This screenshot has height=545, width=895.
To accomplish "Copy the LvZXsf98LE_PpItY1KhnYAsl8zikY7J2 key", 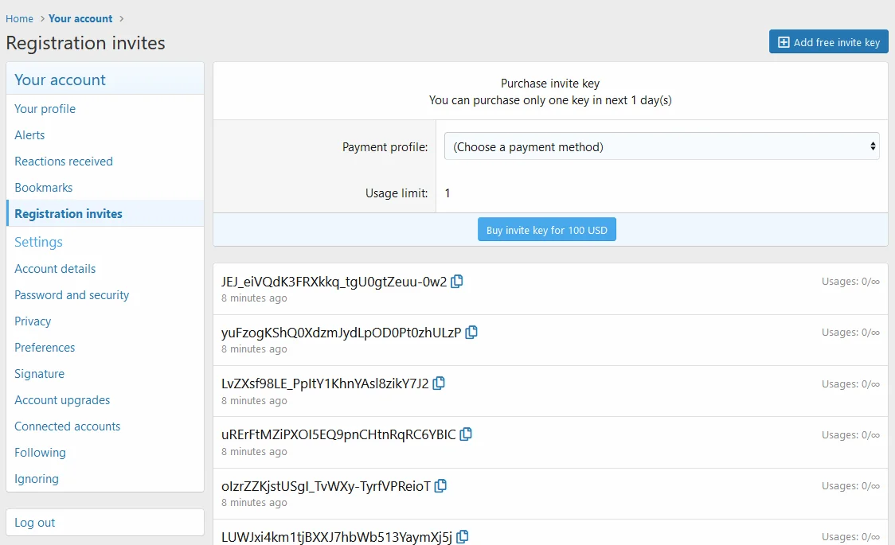I will tap(439, 383).
